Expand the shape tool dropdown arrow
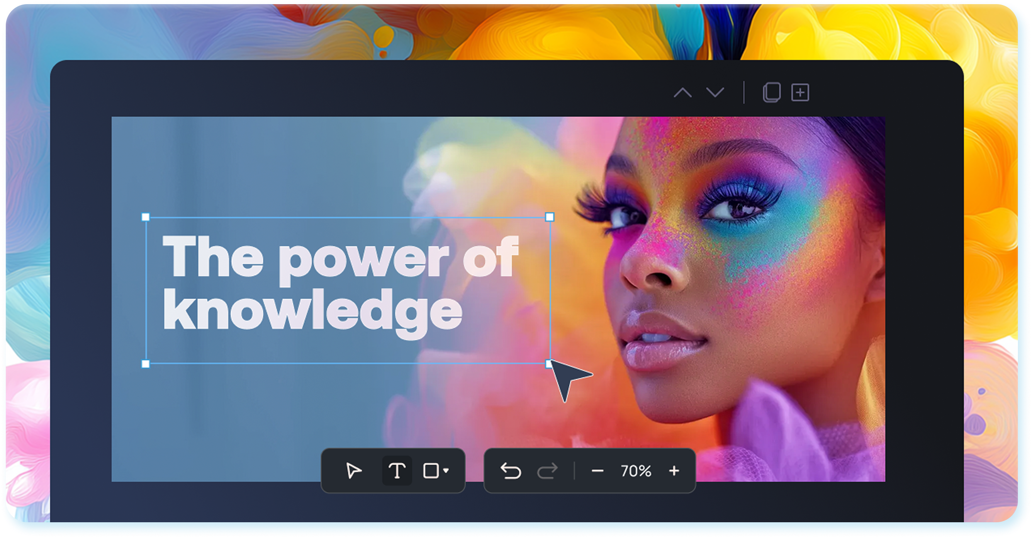The height and width of the screenshot is (538, 1032). 446,471
